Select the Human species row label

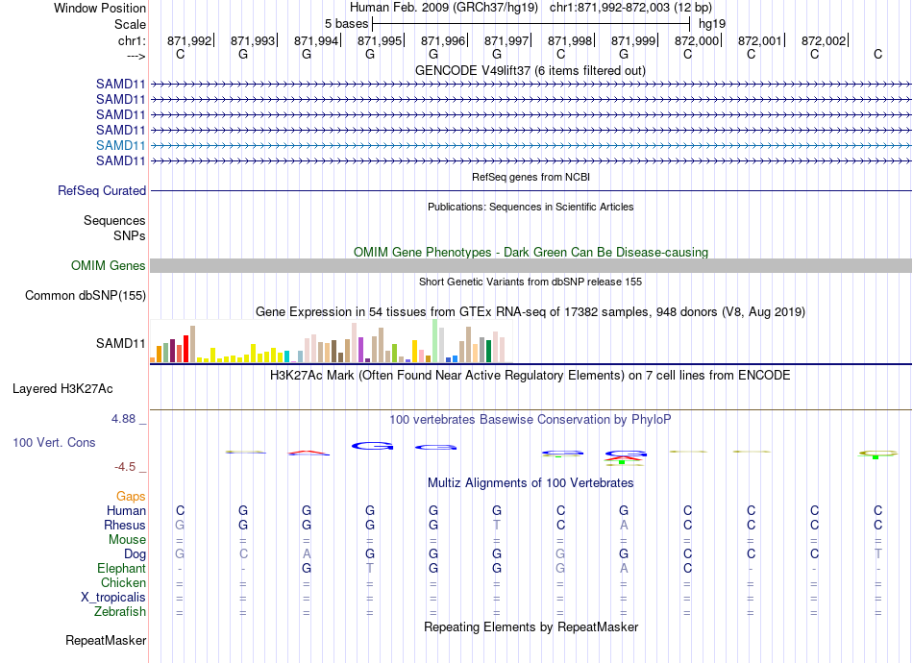click(x=126, y=510)
